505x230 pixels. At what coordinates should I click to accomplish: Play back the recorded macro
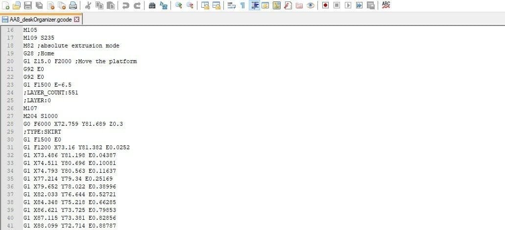[x=348, y=5]
